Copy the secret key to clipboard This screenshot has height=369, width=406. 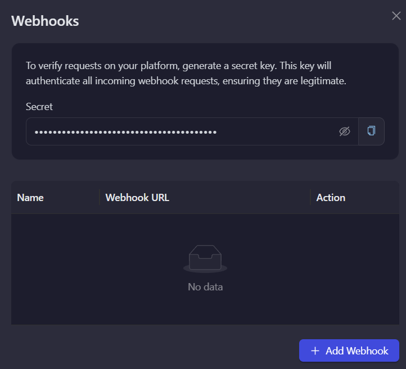(x=371, y=131)
